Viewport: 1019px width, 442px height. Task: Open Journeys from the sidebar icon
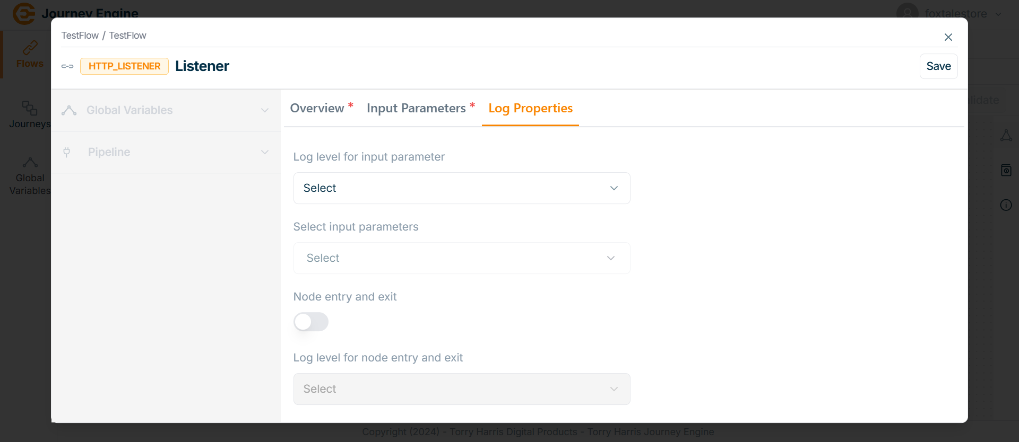point(29,108)
